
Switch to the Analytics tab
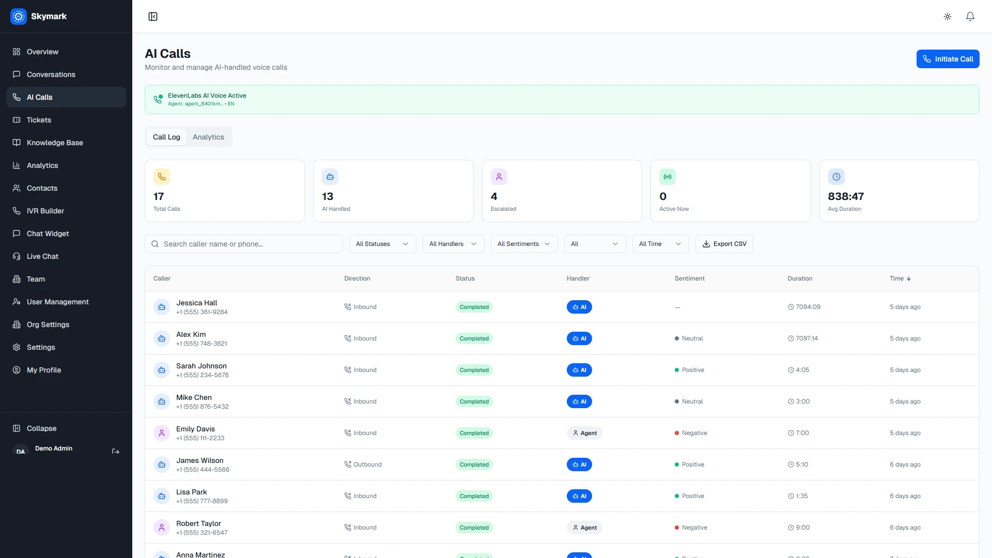(208, 137)
